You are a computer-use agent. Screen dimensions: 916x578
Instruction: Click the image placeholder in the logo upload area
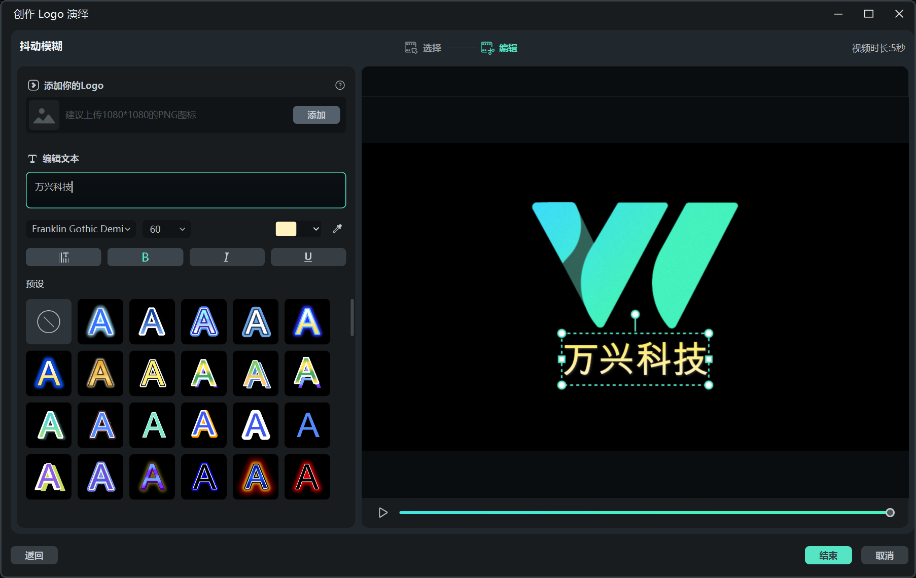point(44,115)
